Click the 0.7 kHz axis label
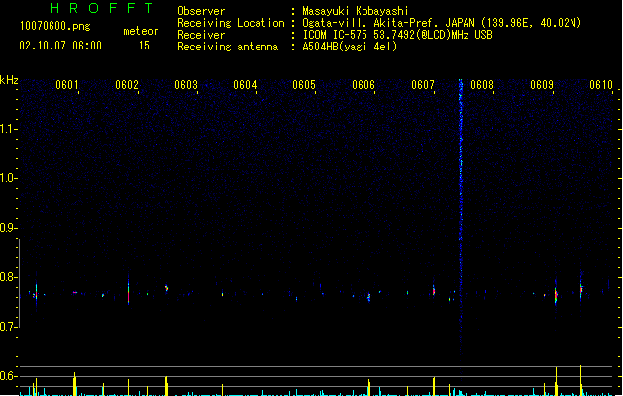 coord(9,327)
